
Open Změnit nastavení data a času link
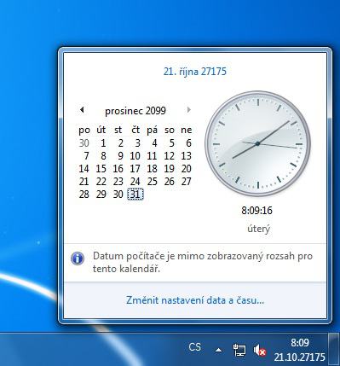(195, 300)
